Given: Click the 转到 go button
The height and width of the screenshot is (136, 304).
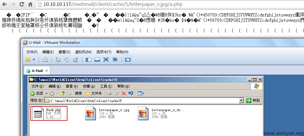Looking at the screenshot, I should click(x=253, y=100).
